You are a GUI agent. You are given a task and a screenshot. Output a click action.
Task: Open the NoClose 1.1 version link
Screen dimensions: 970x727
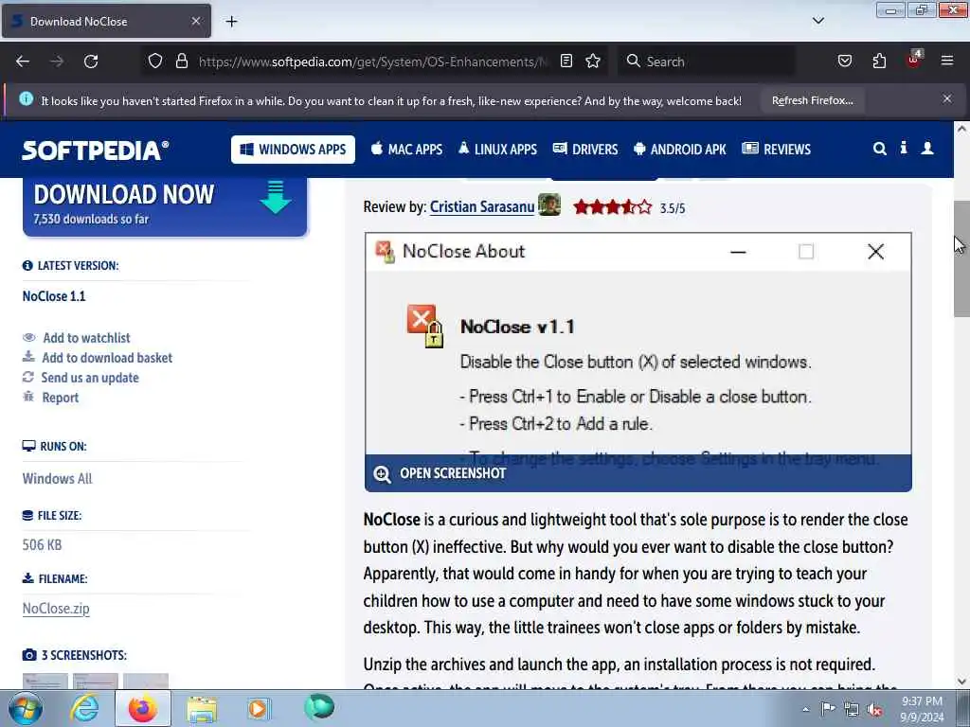coord(54,296)
